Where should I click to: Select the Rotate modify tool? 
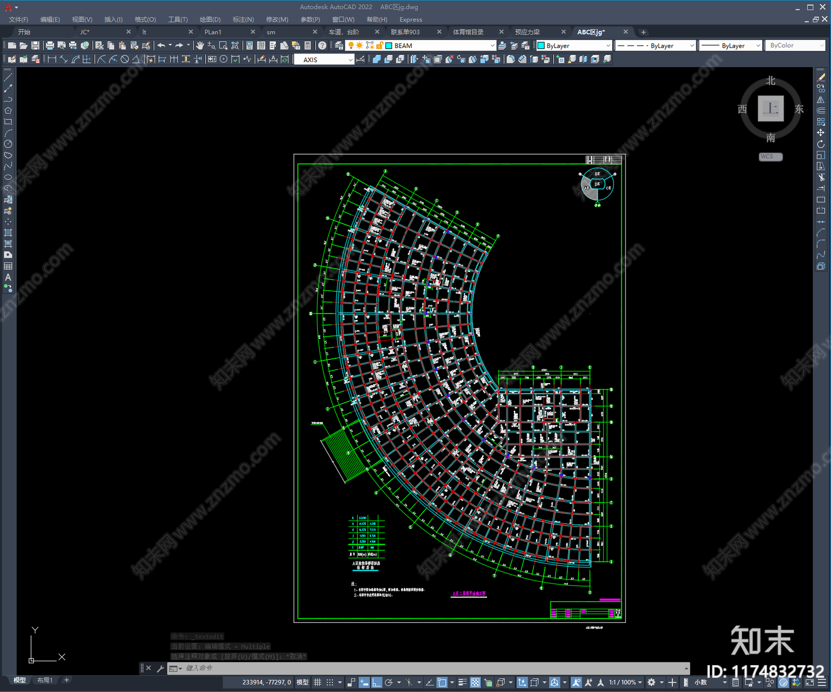pyautogui.click(x=821, y=144)
